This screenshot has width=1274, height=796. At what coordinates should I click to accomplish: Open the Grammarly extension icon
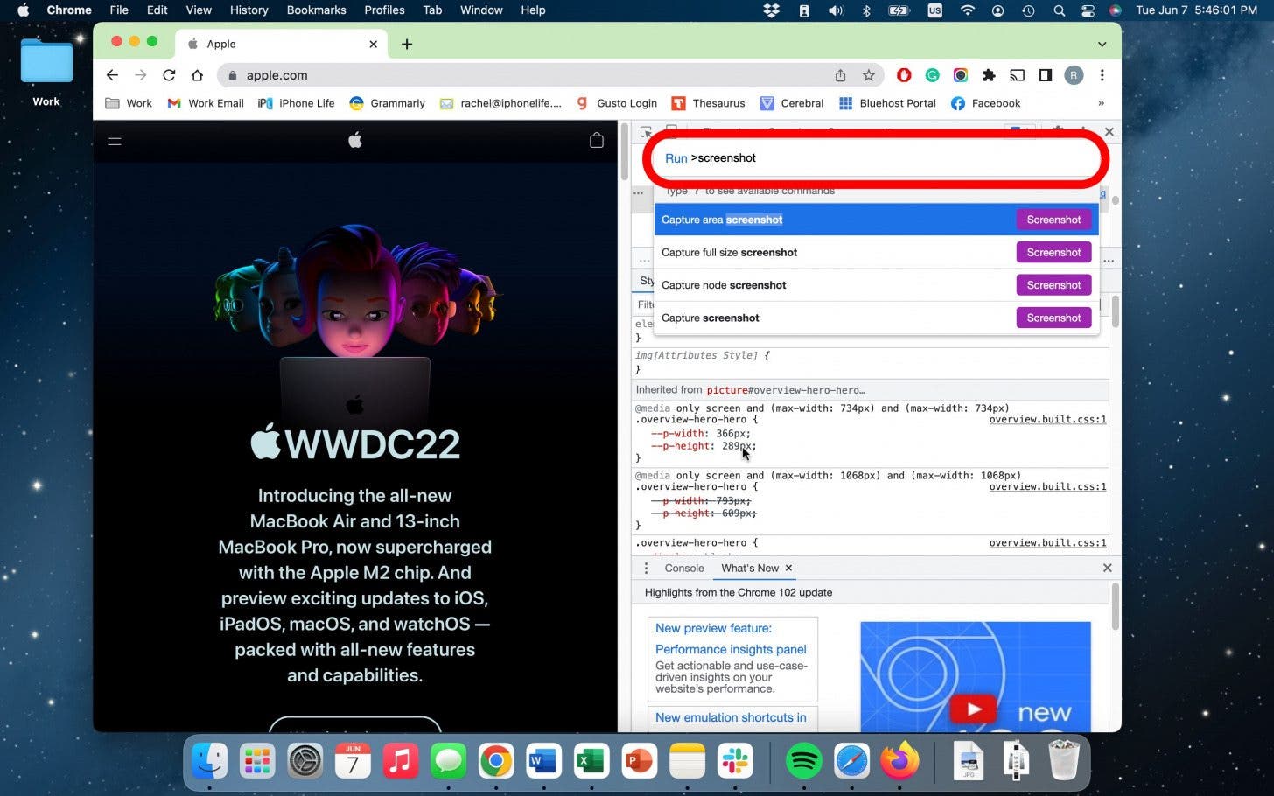tap(932, 75)
